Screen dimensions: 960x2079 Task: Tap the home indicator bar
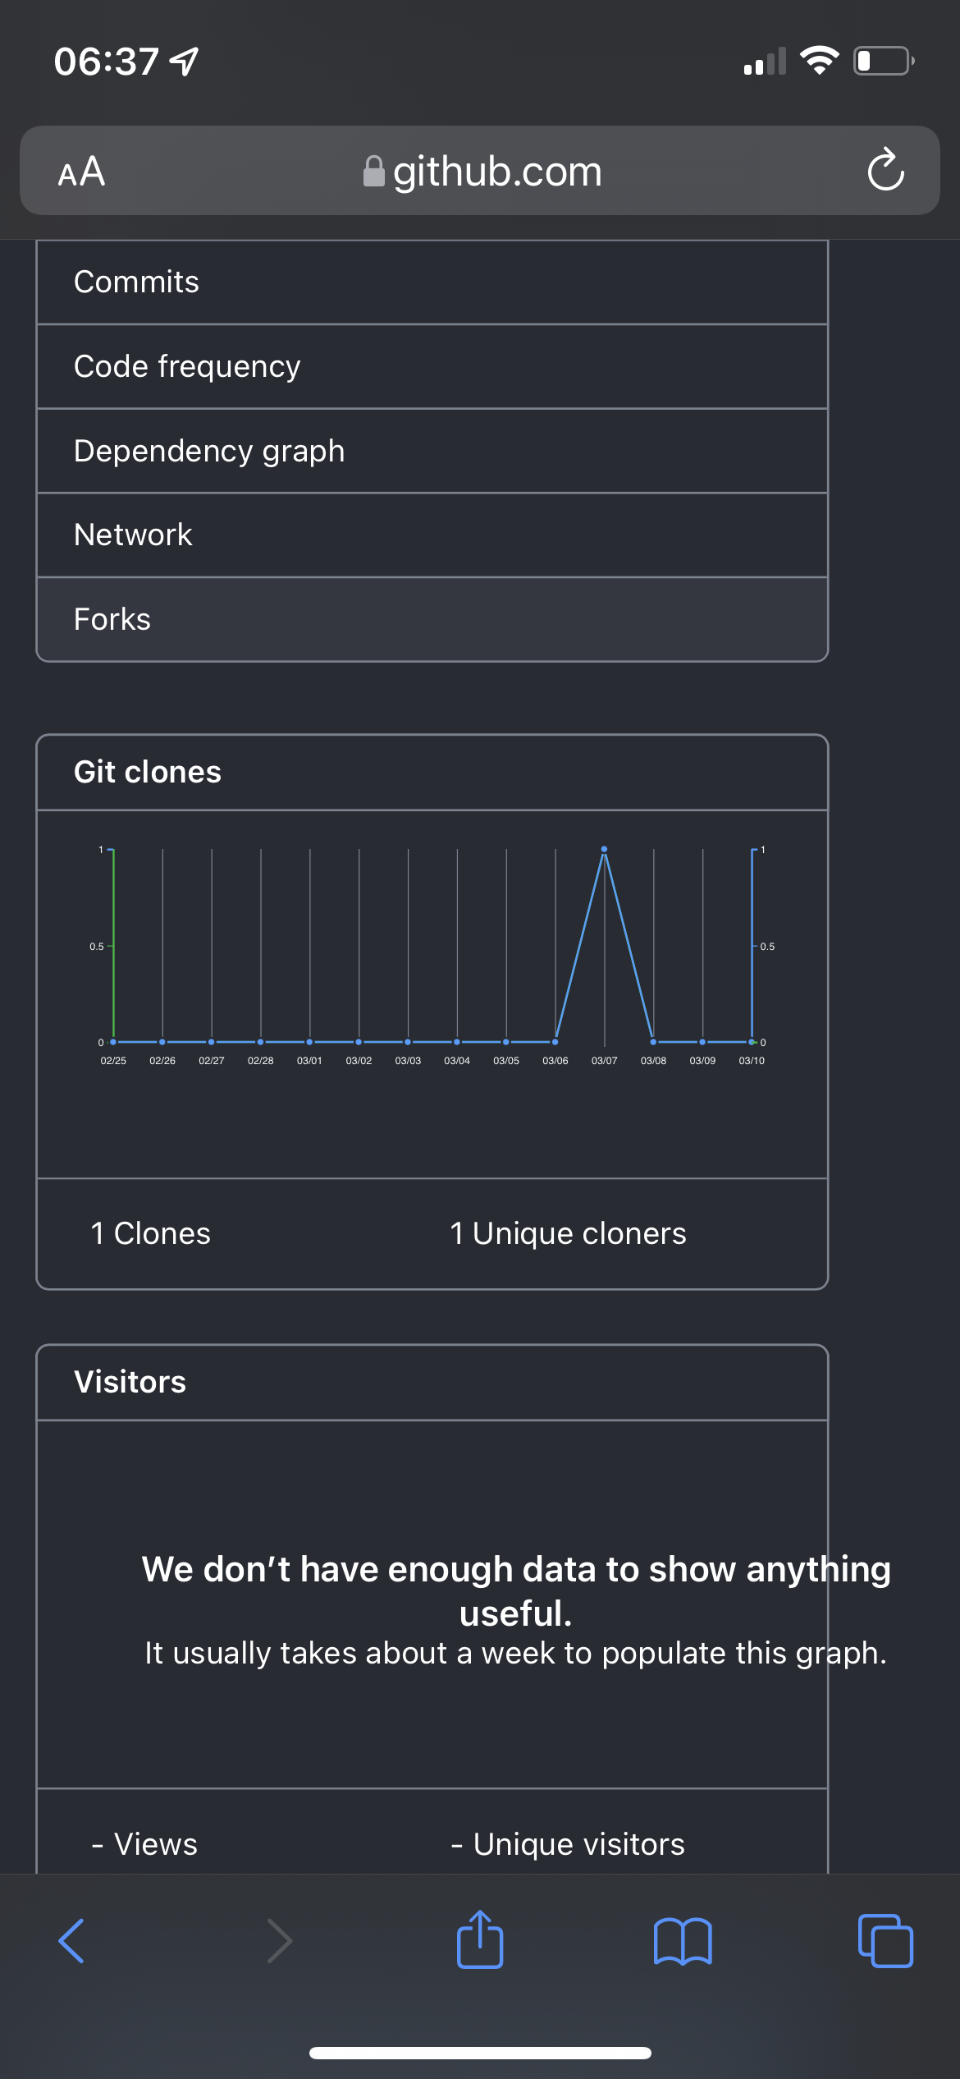(480, 2054)
